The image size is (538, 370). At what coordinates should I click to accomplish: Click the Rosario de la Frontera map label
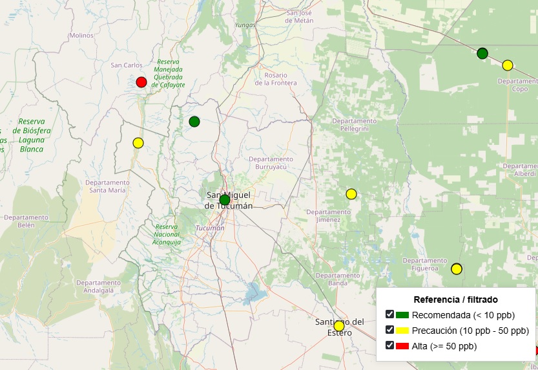point(275,79)
